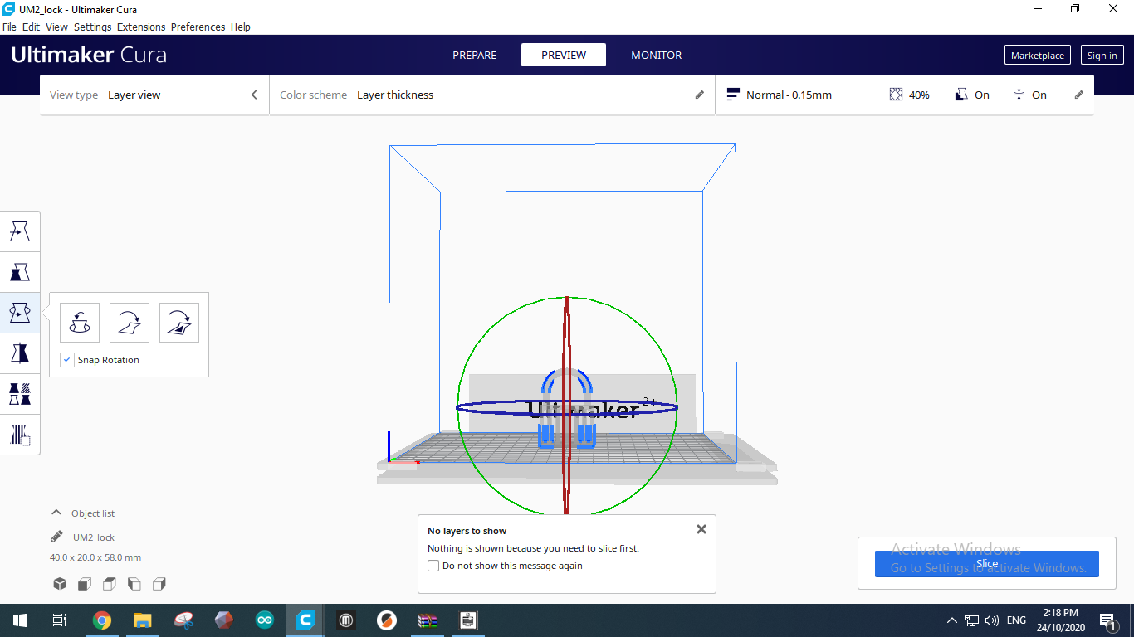Viewport: 1134px width, 637px height.
Task: Open the Help menu
Action: pos(241,27)
